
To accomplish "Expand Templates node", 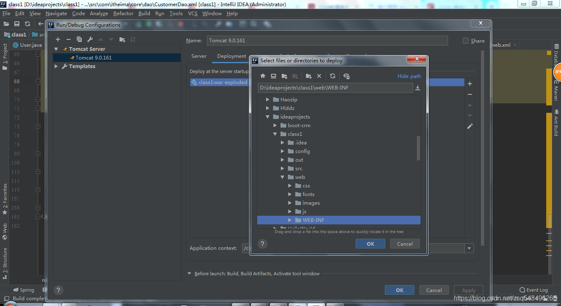I will (56, 66).
